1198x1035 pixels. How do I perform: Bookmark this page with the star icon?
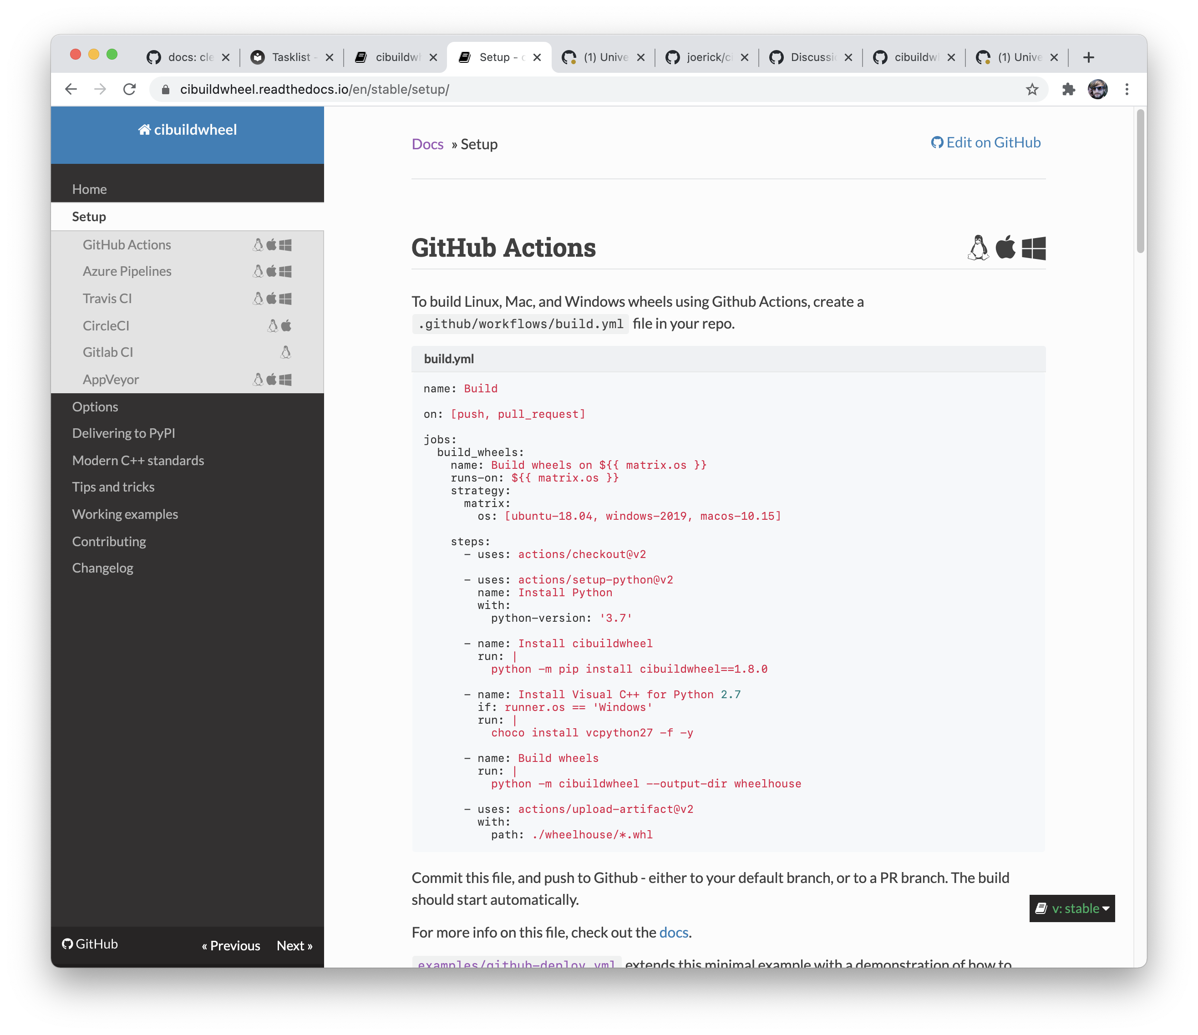pyautogui.click(x=1032, y=89)
